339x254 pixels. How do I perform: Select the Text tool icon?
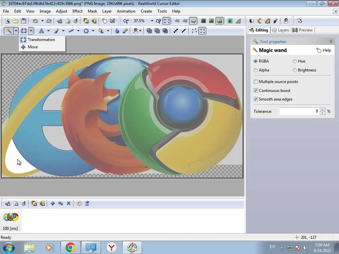click(x=41, y=31)
